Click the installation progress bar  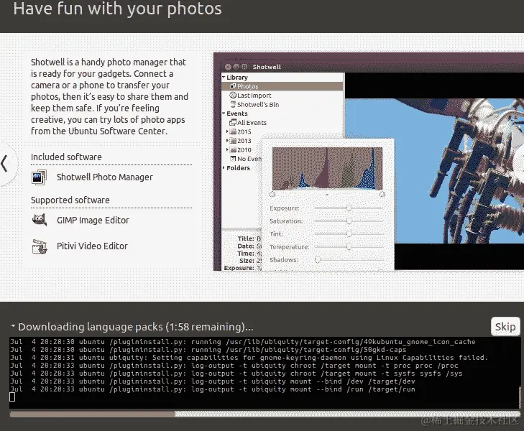coord(265,414)
